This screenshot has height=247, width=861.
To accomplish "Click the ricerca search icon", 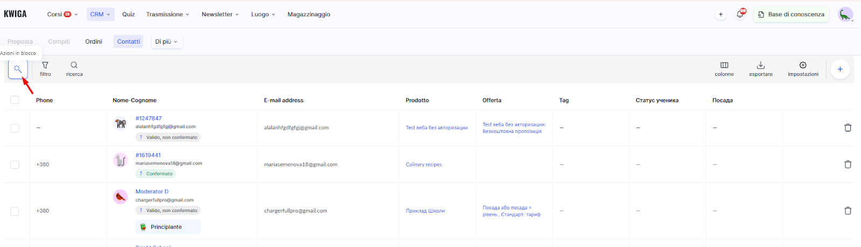I will point(74,66).
